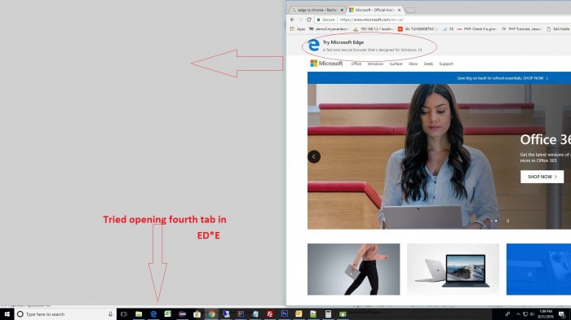Open the Surface Laptop product tile
Screen dimensions: 571x320
click(x=453, y=269)
